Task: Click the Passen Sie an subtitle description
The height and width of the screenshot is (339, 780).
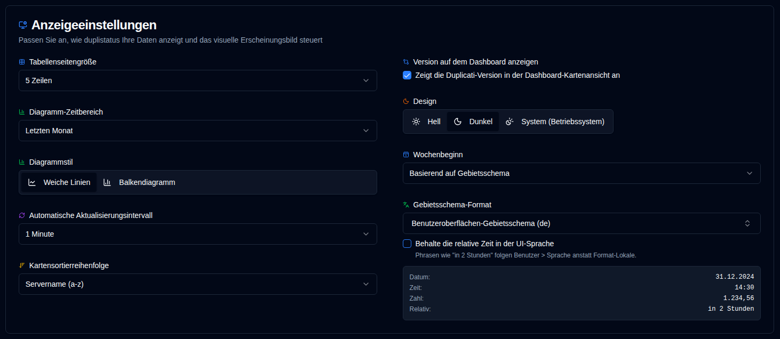Action: point(170,40)
